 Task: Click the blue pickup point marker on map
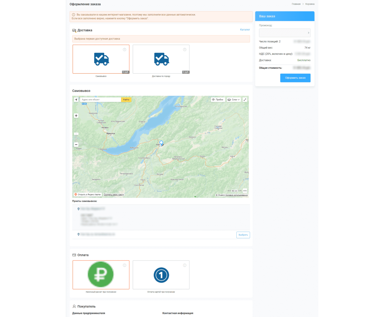click(161, 143)
